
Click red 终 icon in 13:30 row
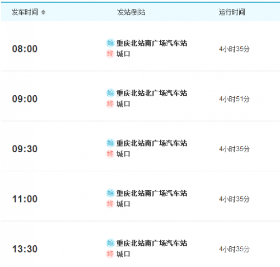[x=110, y=254]
